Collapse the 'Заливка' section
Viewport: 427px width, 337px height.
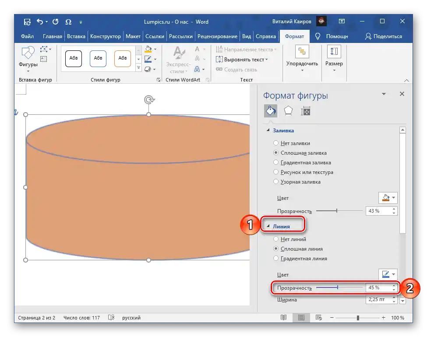pos(268,131)
